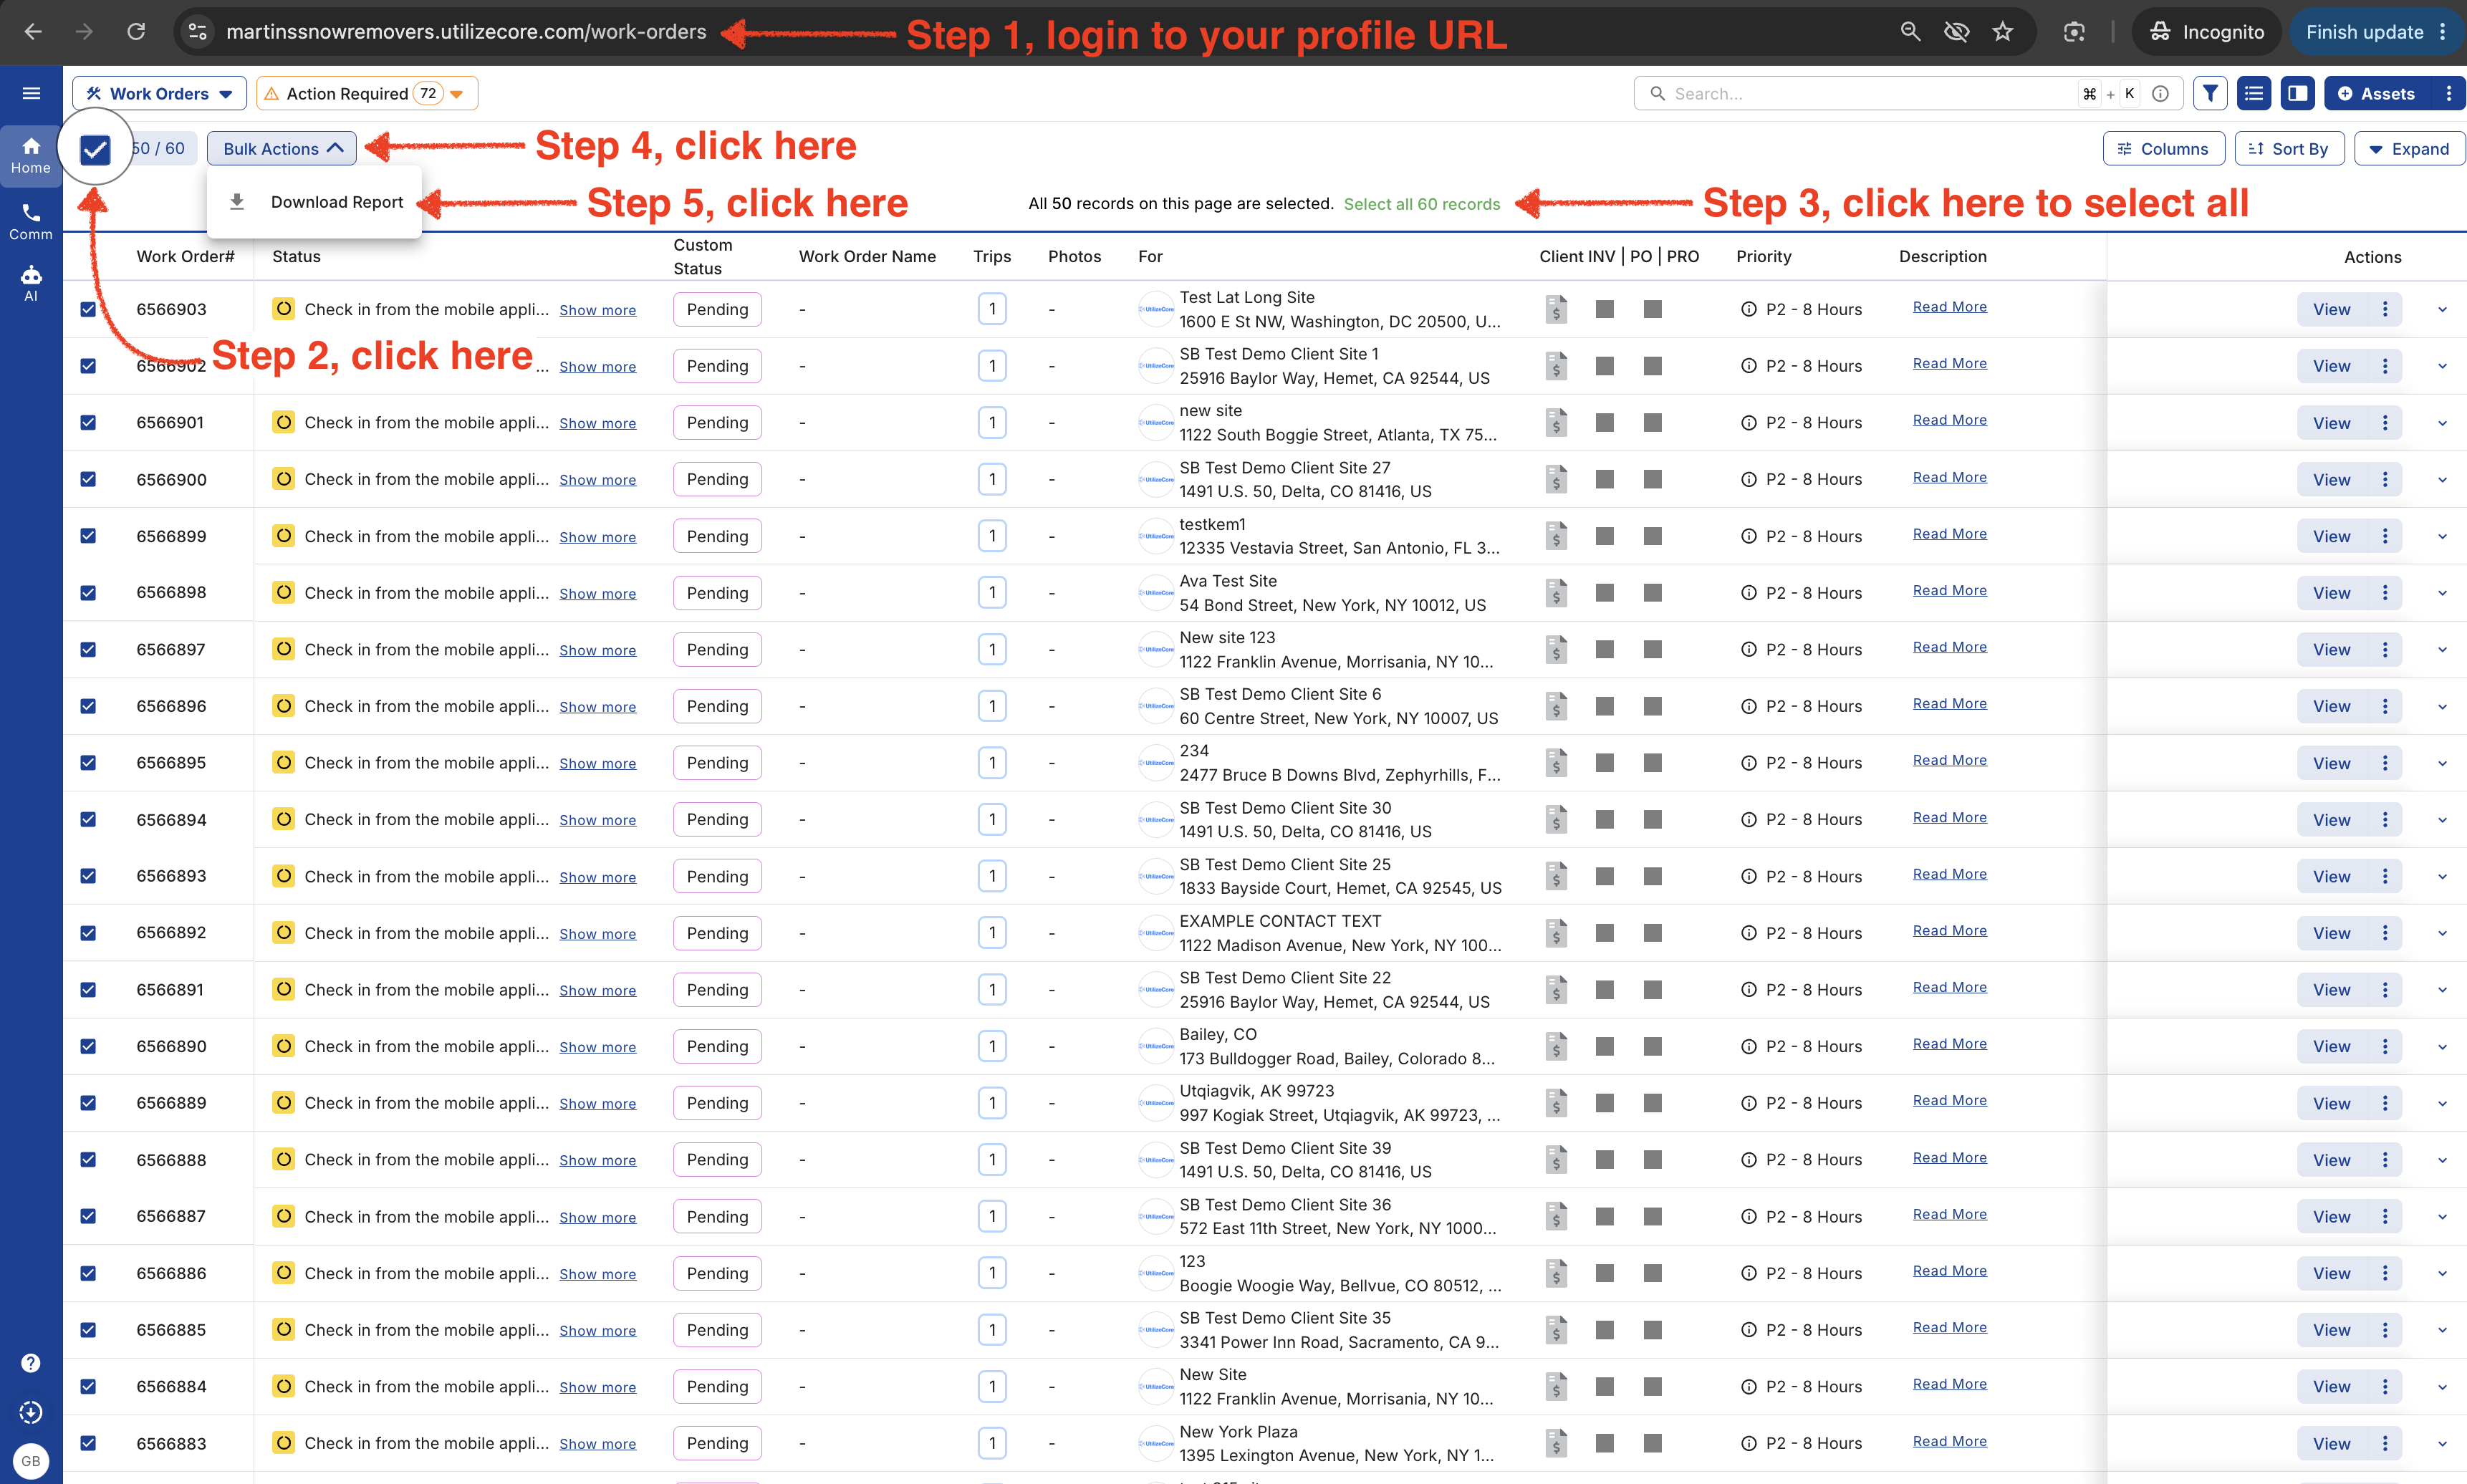
Task: Open the hamburger sidebar menu
Action: click(x=31, y=93)
